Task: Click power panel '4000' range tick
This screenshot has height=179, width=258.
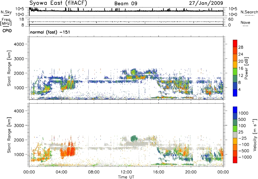Action: tap(19, 44)
